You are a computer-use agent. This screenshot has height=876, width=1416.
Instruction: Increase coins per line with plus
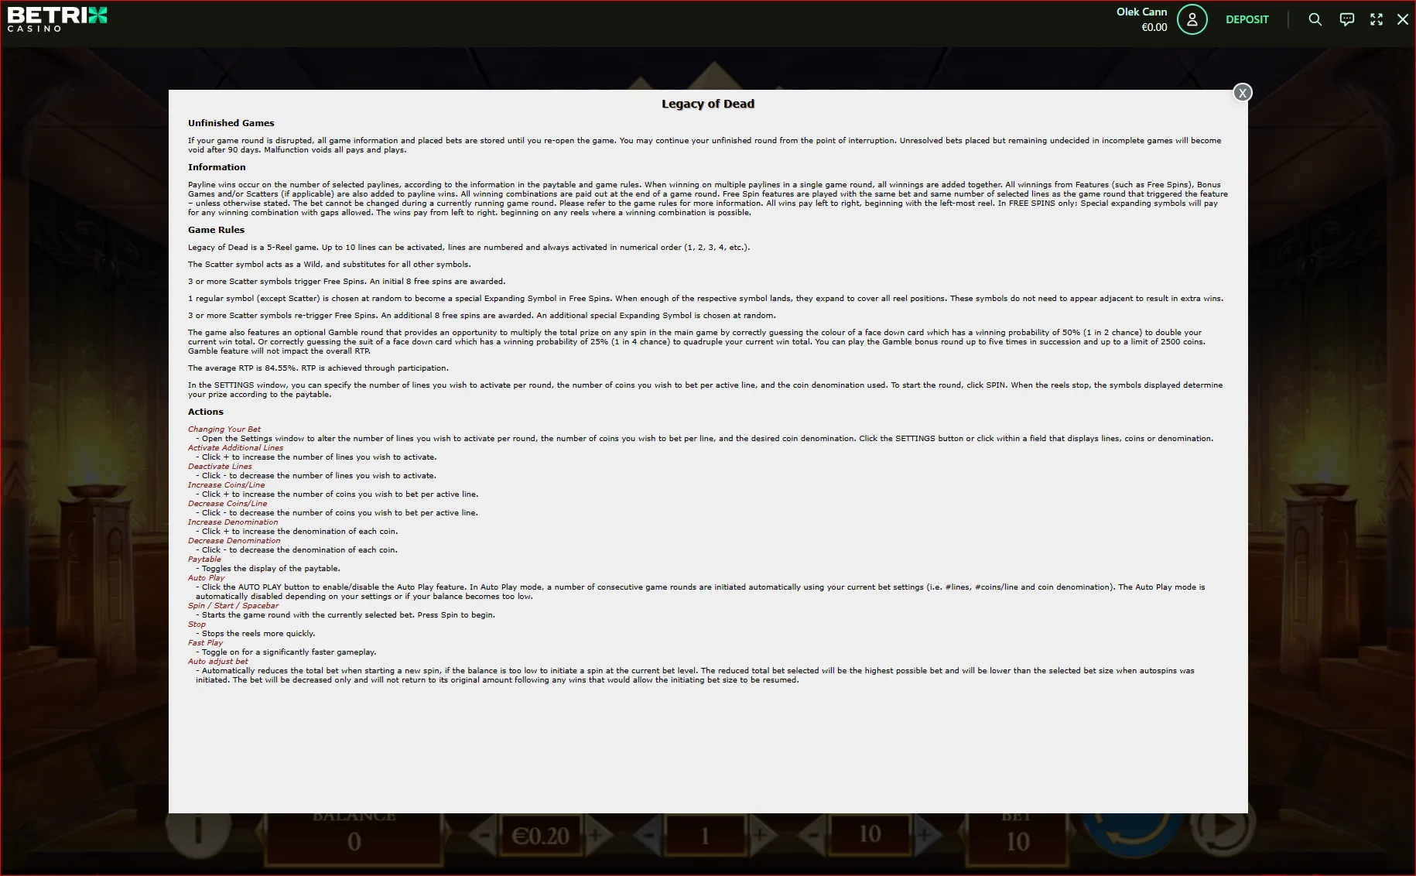coord(763,836)
